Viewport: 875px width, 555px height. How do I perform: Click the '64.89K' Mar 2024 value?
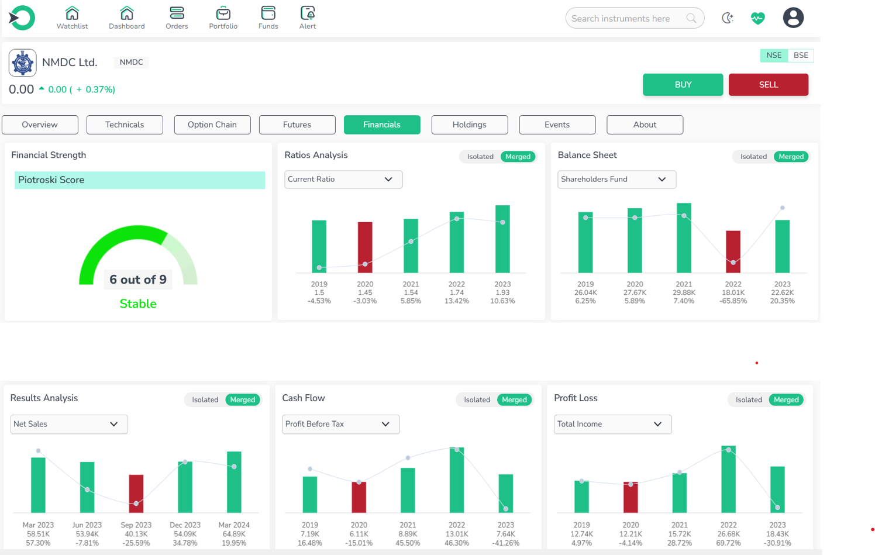(x=234, y=534)
